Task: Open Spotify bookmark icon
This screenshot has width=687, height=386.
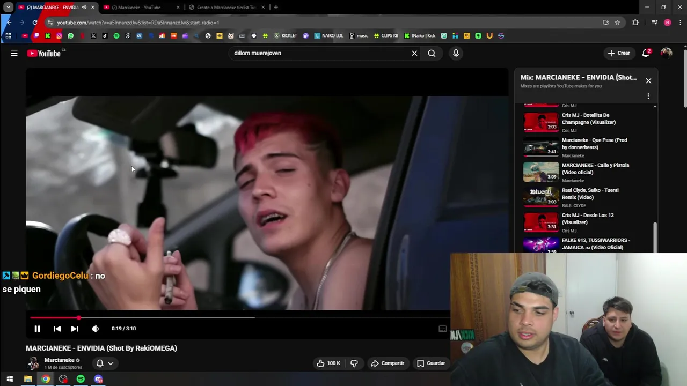Action: click(116, 36)
